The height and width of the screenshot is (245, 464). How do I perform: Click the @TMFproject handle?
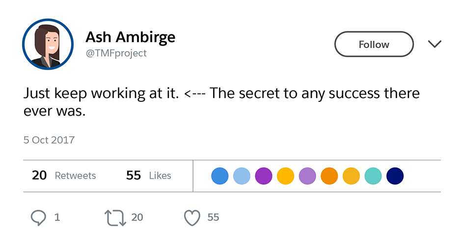(116, 53)
